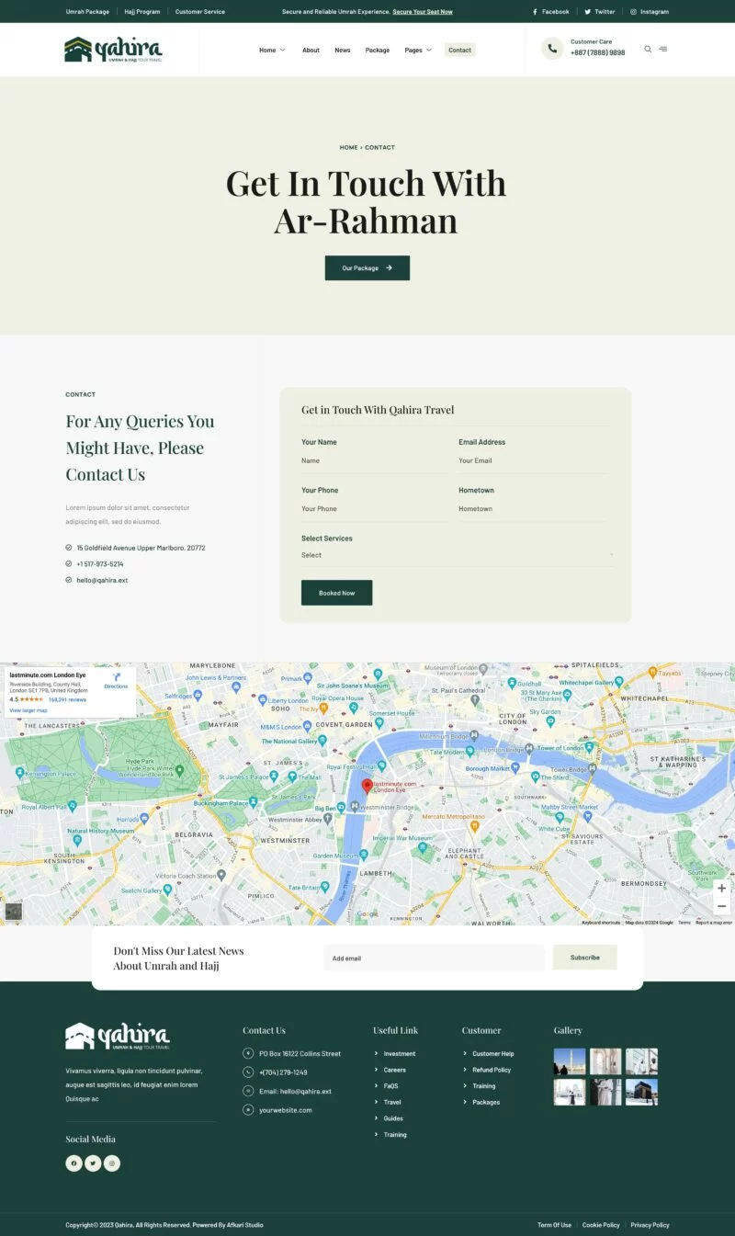Click the Directions icon on map card

(116, 678)
